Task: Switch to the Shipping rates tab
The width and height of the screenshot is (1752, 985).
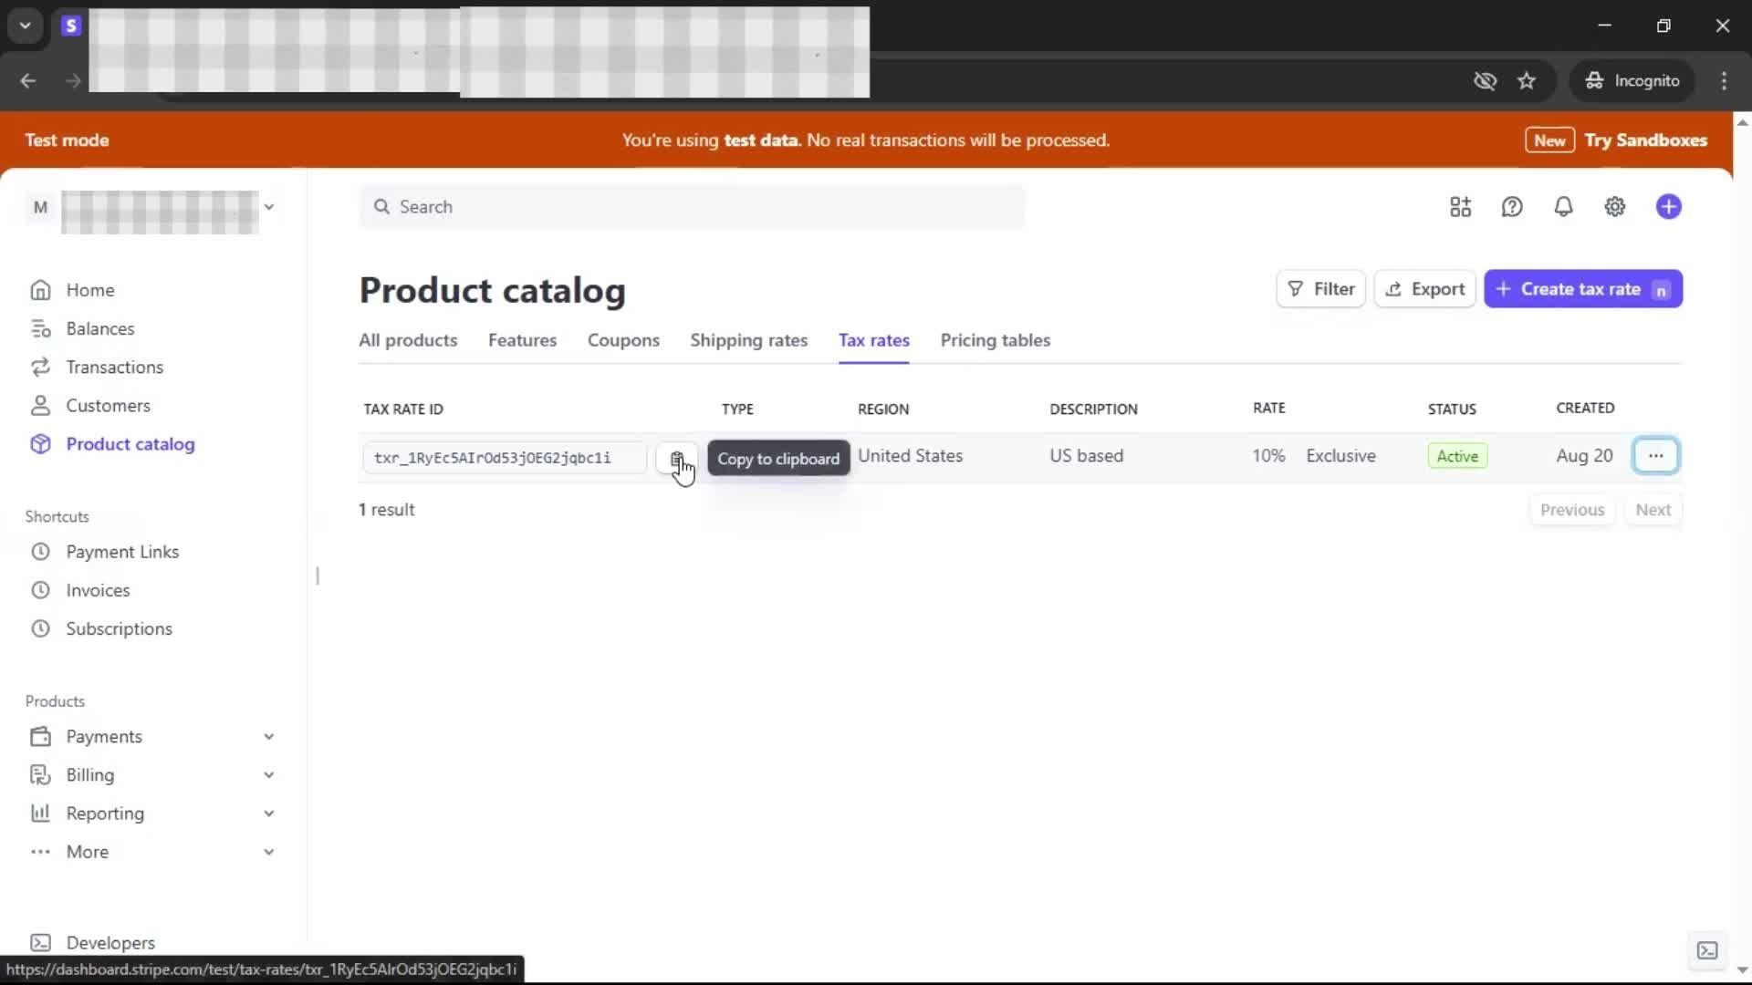Action: pyautogui.click(x=748, y=340)
